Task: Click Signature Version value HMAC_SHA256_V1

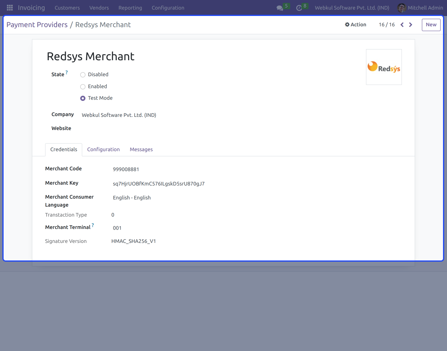Action: [x=133, y=241]
